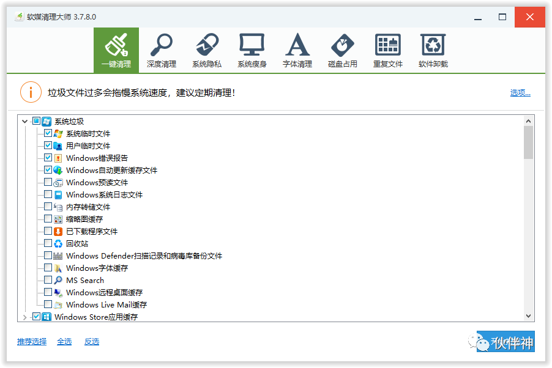Open the 软件卸载 software uninstall tab
Image resolution: width=552 pixels, height=368 pixels.
point(433,50)
